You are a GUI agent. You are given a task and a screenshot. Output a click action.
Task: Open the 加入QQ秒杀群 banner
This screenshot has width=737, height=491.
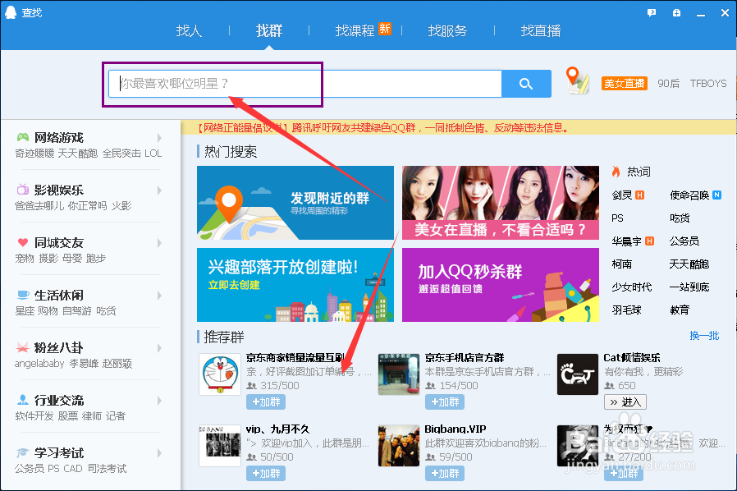501,285
